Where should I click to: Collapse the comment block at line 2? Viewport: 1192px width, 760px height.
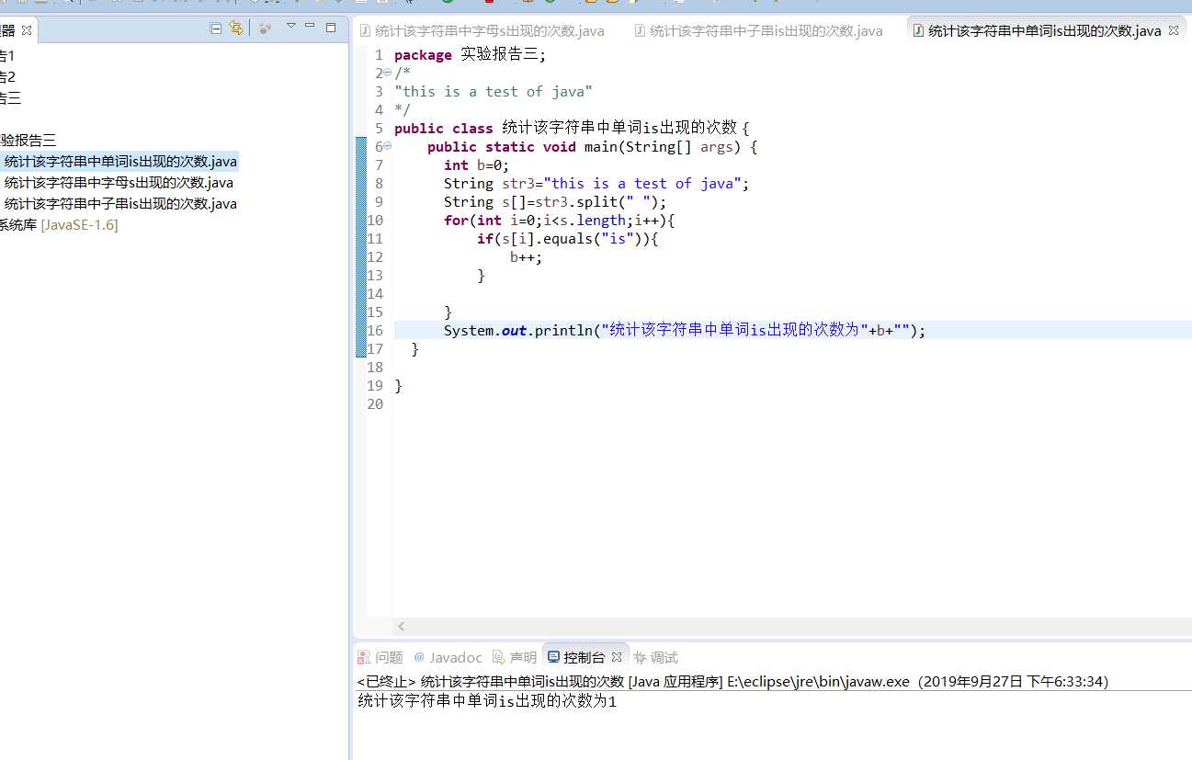point(387,73)
